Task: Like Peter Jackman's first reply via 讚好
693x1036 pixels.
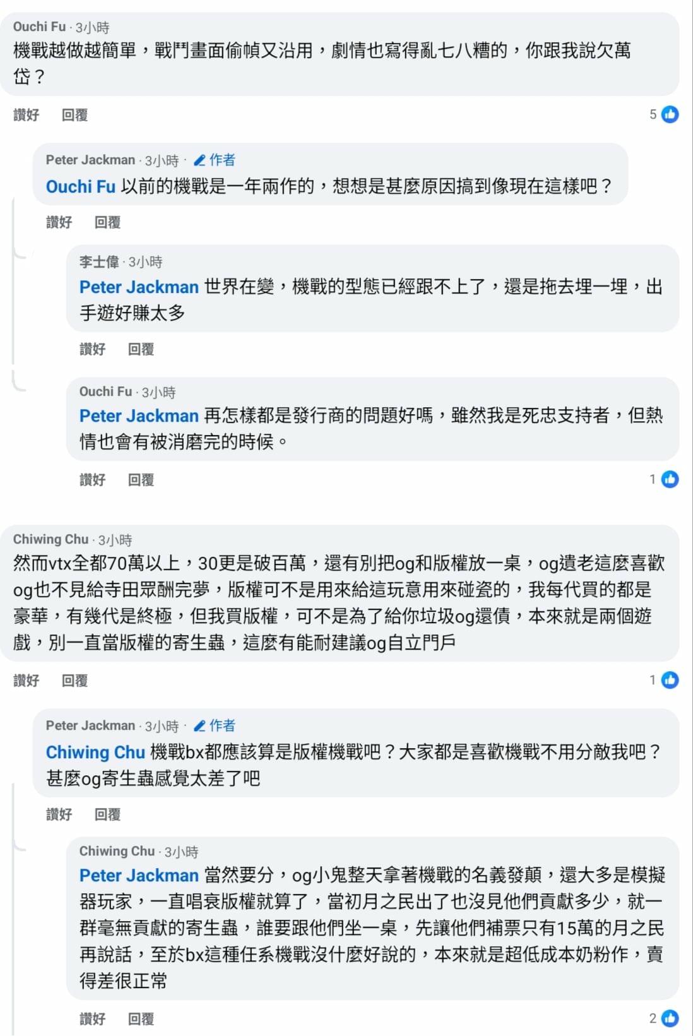Action: pos(59,222)
